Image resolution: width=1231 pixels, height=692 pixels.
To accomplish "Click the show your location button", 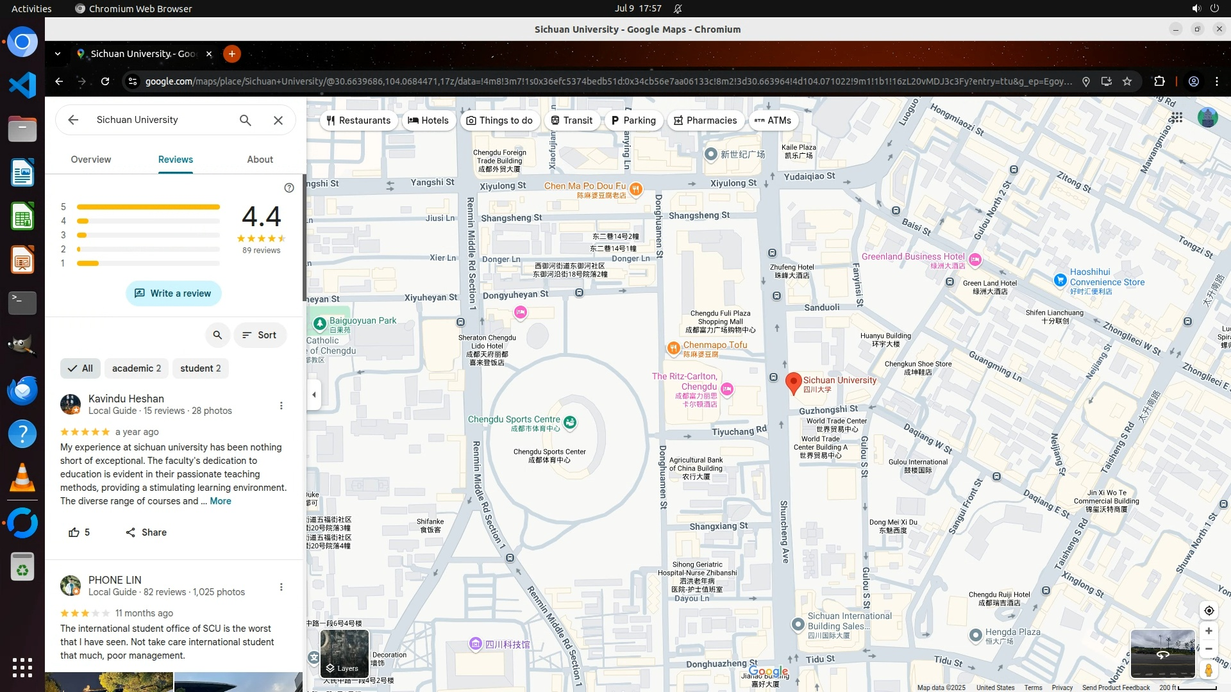I will tap(1209, 611).
